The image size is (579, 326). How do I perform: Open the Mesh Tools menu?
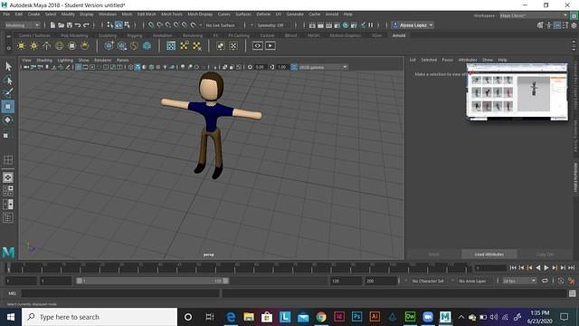(x=172, y=14)
